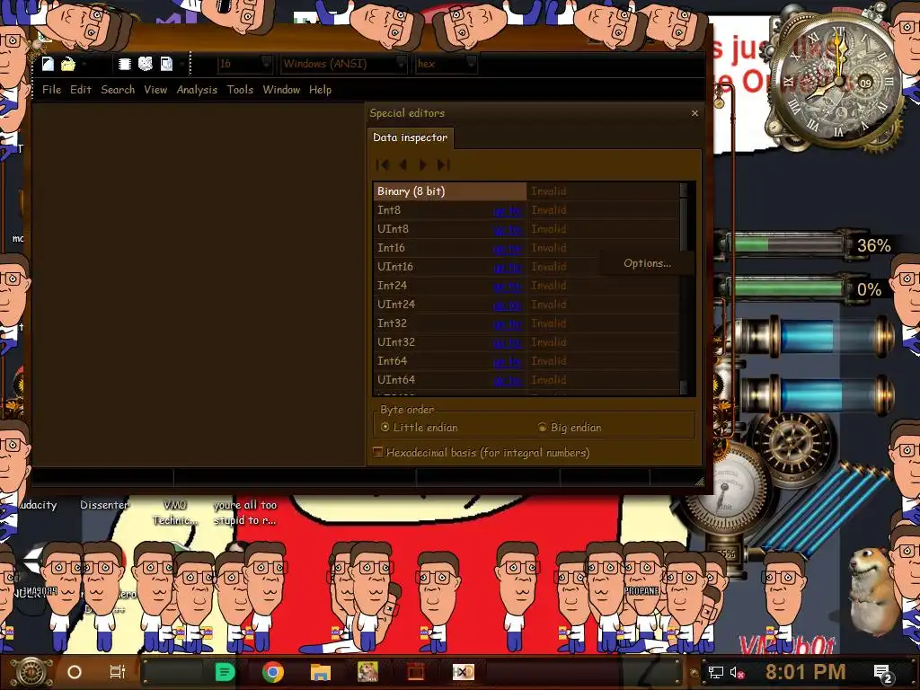Open the bytes per row dropdown showing 16
The width and height of the screenshot is (920, 690).
(244, 64)
